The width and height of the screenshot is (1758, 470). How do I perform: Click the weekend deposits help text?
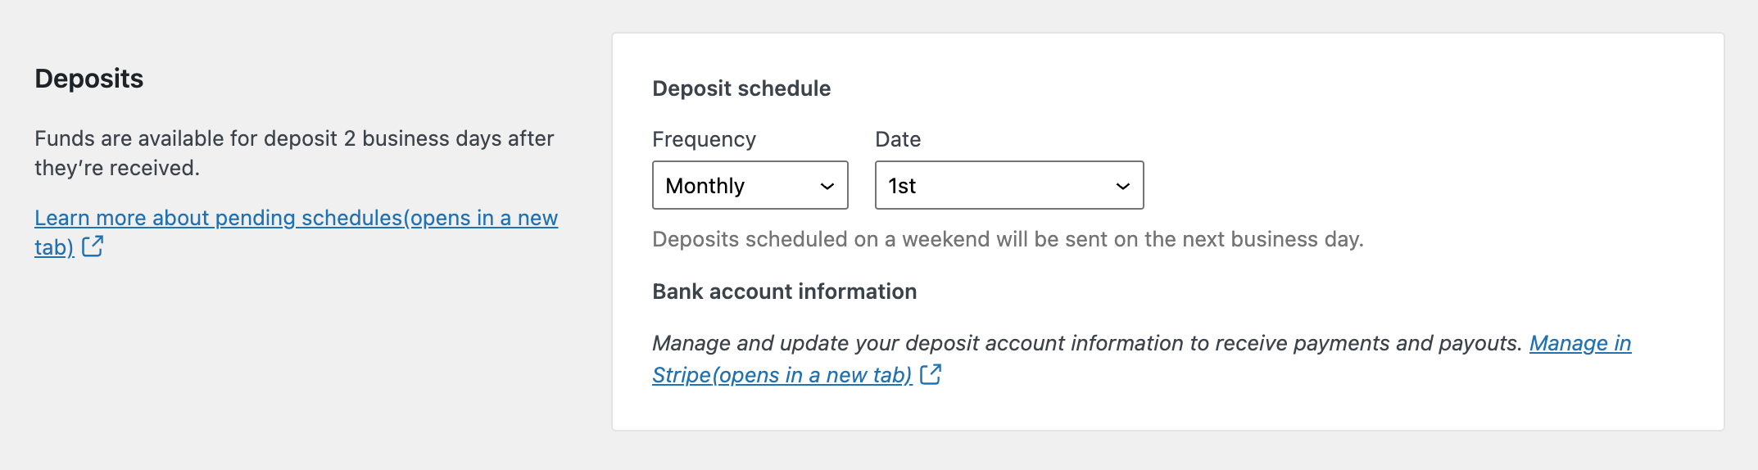pos(1008,239)
